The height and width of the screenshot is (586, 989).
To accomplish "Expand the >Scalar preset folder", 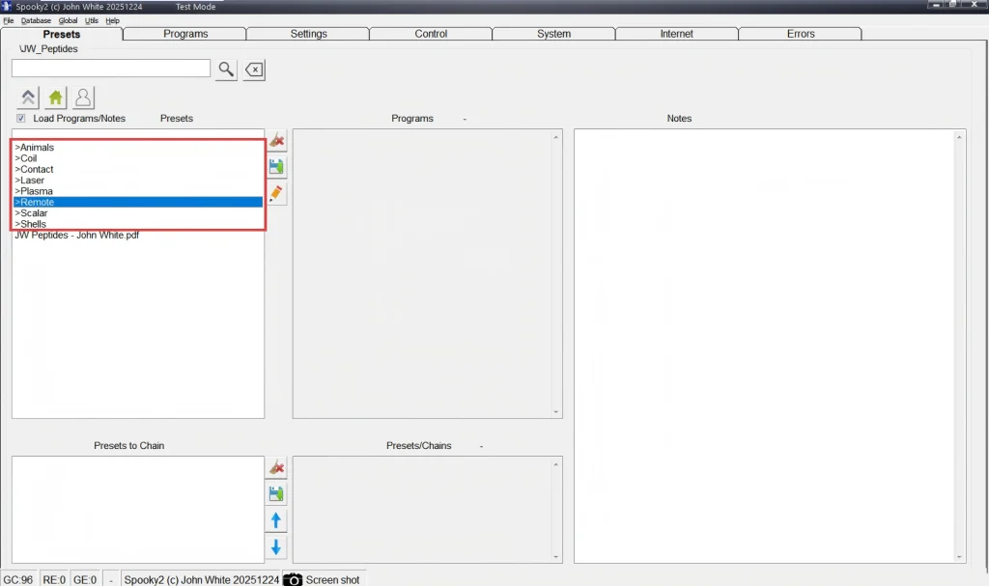I will tap(34, 213).
